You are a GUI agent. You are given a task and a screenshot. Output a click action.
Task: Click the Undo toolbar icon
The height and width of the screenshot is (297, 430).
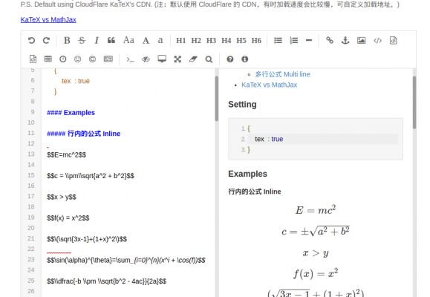click(x=31, y=41)
